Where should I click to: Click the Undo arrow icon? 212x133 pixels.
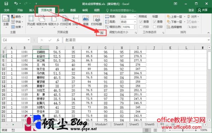coord(16,4)
